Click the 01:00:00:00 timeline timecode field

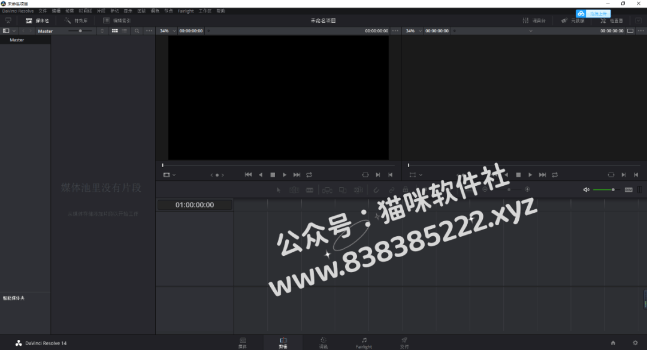(195, 205)
